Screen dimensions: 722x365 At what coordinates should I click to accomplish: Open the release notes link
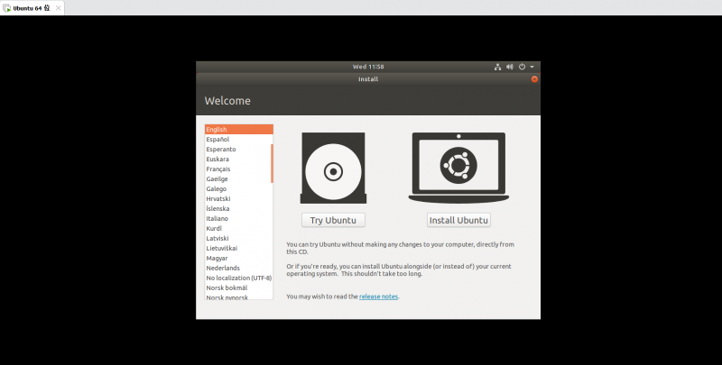(x=378, y=297)
